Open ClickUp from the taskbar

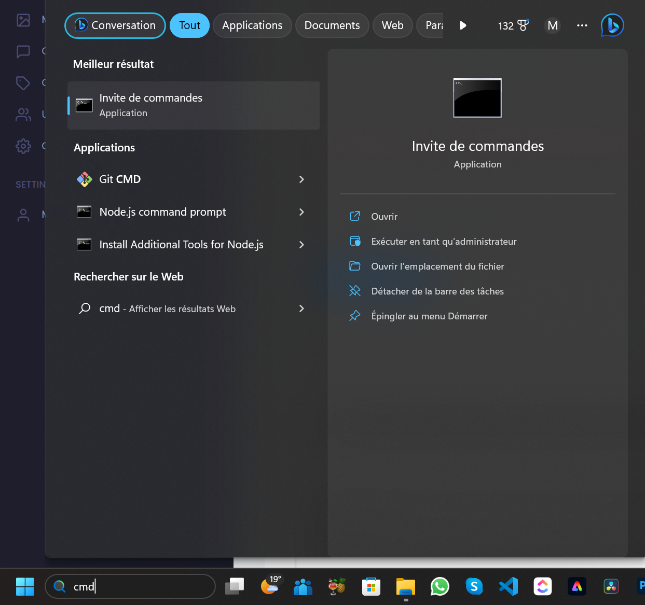point(542,586)
